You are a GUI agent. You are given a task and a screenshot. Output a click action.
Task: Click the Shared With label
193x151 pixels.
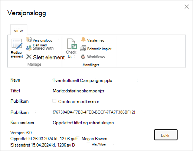pyautogui.click(x=43, y=48)
